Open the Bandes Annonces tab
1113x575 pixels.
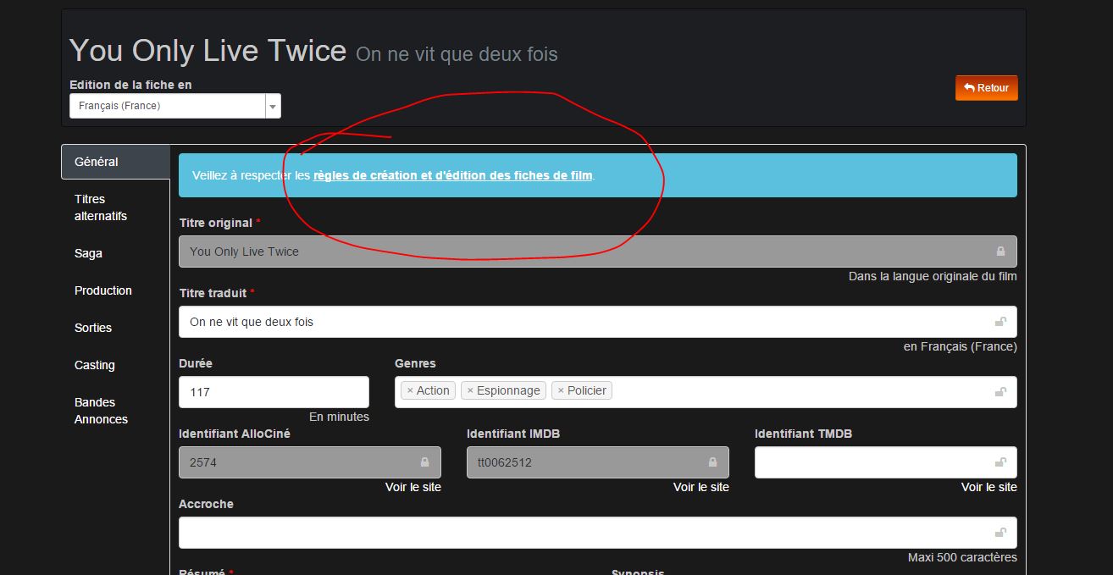115,411
